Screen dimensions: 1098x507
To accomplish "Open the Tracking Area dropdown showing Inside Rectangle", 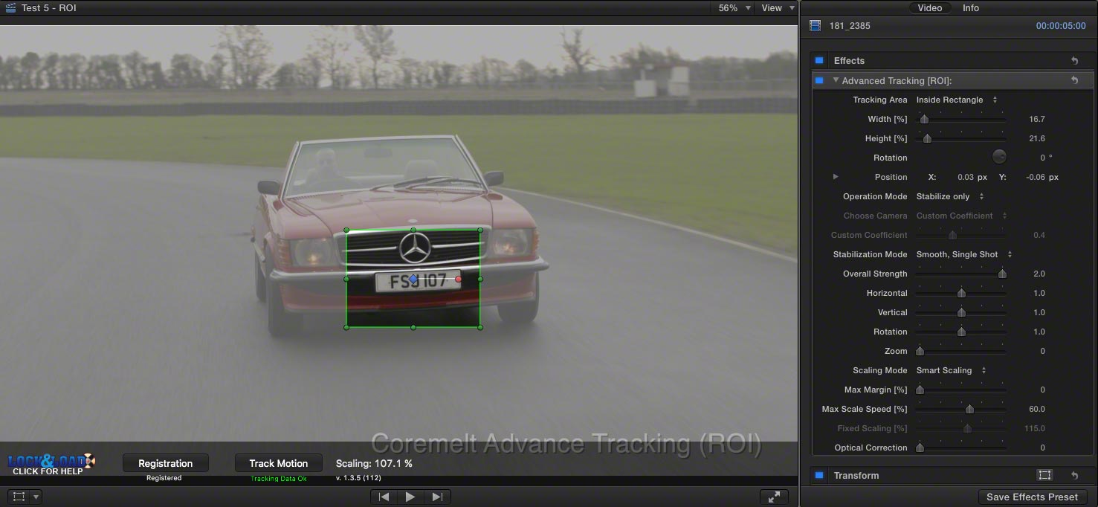I will pos(957,100).
